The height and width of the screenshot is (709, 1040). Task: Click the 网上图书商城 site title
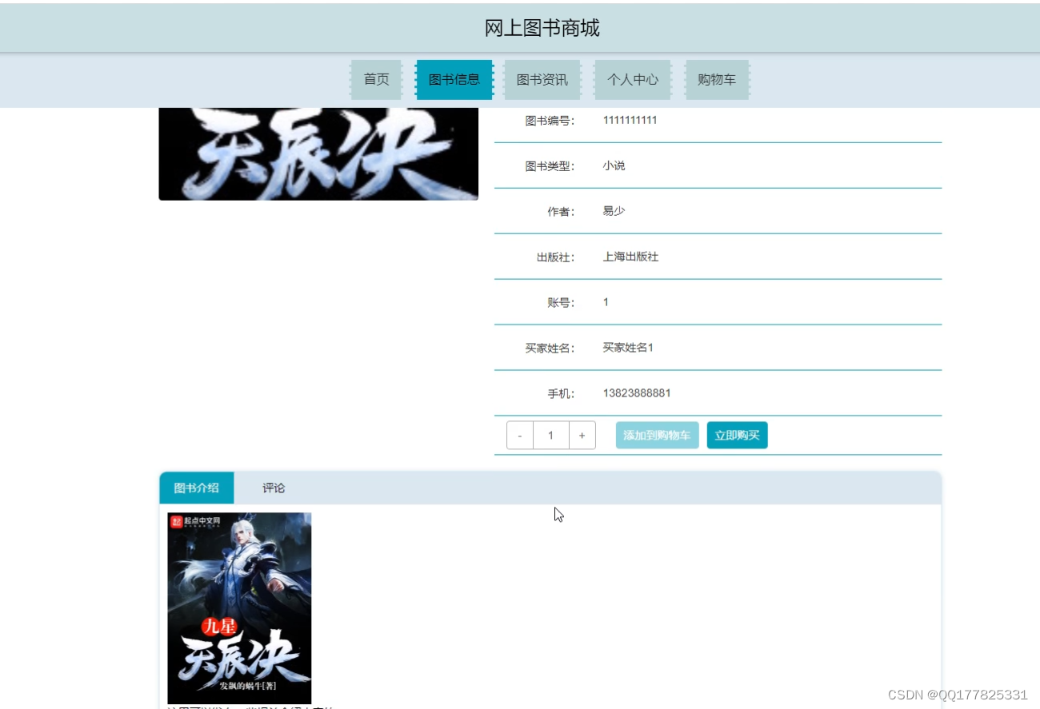coord(542,29)
